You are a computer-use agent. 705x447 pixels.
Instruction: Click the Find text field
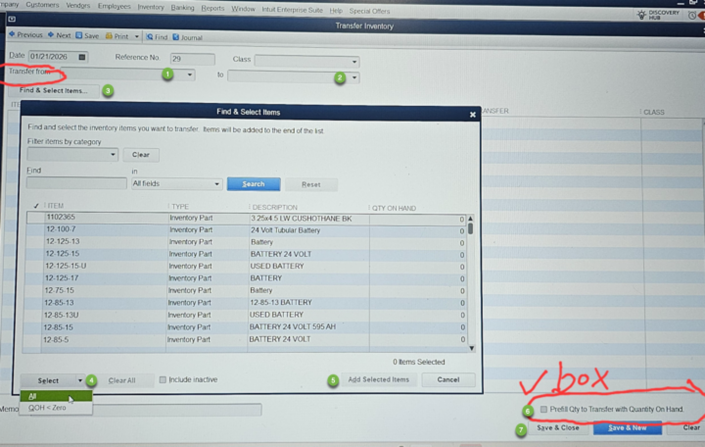(x=76, y=183)
